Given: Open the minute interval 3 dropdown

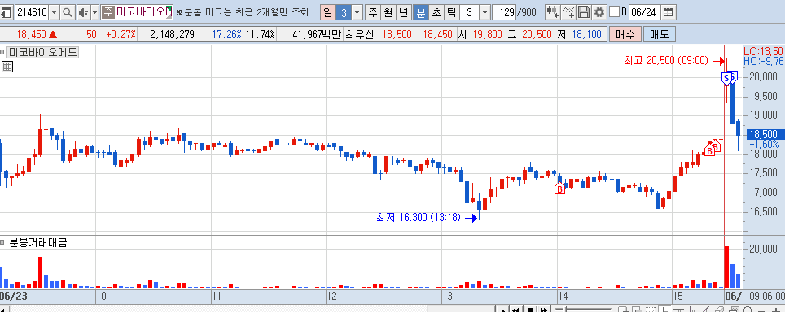Looking at the screenshot, I should 485,12.
